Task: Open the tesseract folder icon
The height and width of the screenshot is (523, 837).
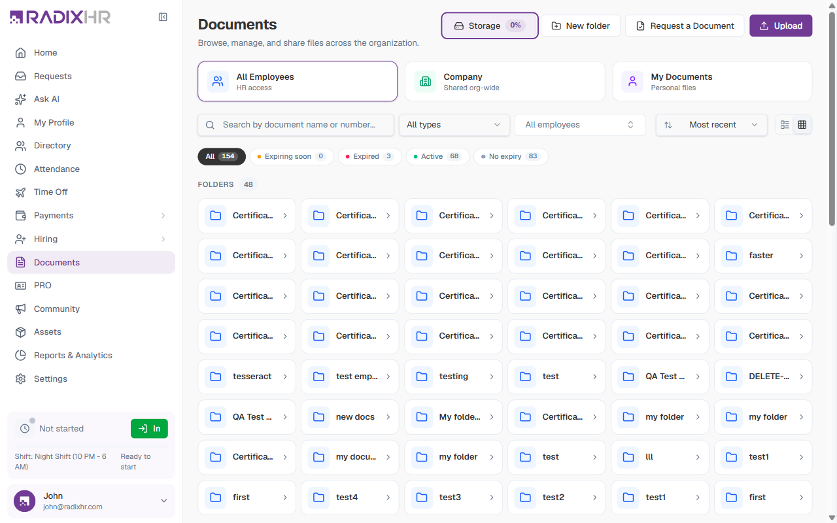Action: pos(215,377)
